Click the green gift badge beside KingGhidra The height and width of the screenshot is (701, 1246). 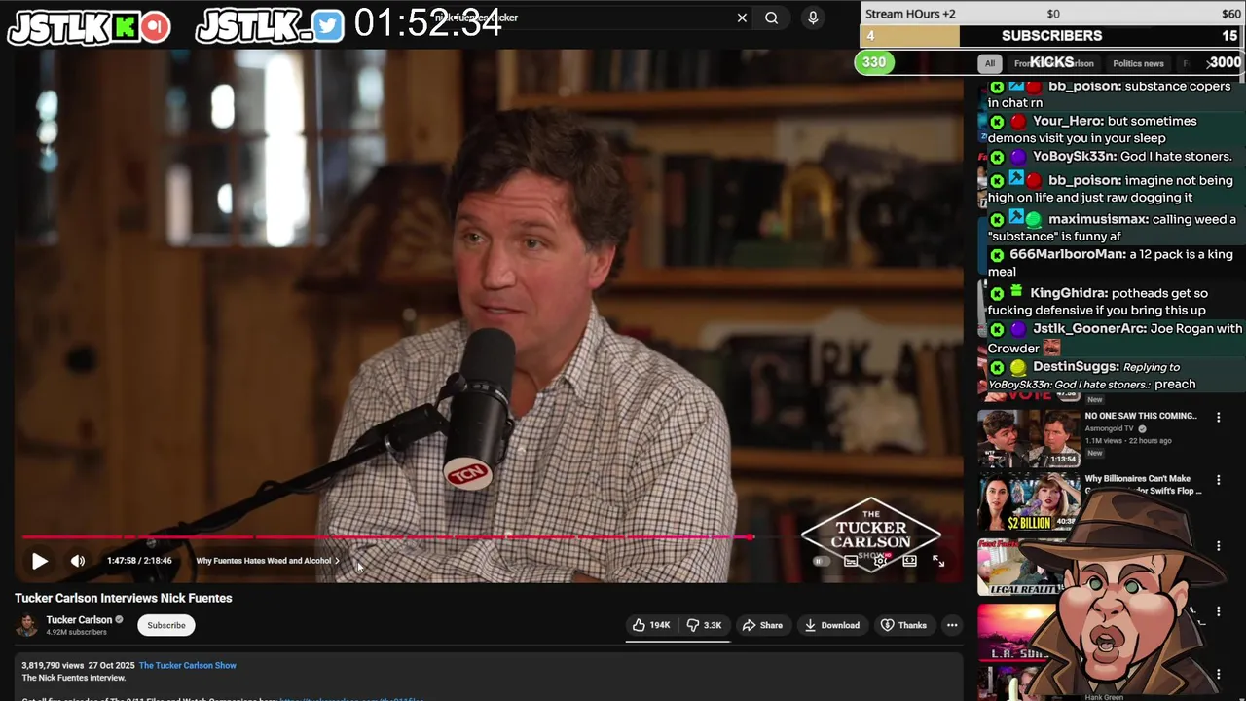tap(1016, 291)
